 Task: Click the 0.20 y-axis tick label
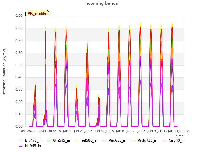tap(19, 102)
